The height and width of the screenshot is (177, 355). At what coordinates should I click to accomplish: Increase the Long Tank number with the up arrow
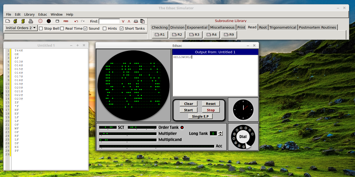220,132
